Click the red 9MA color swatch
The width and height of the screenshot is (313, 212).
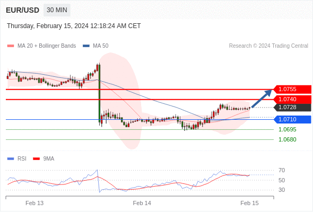[x=36, y=159]
